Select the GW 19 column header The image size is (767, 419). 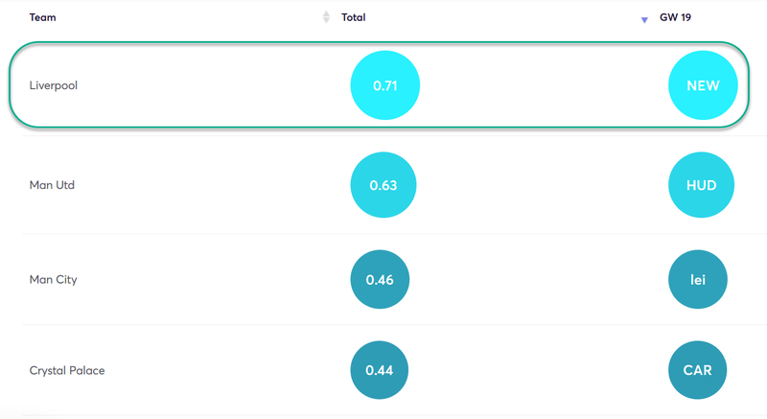coord(675,17)
